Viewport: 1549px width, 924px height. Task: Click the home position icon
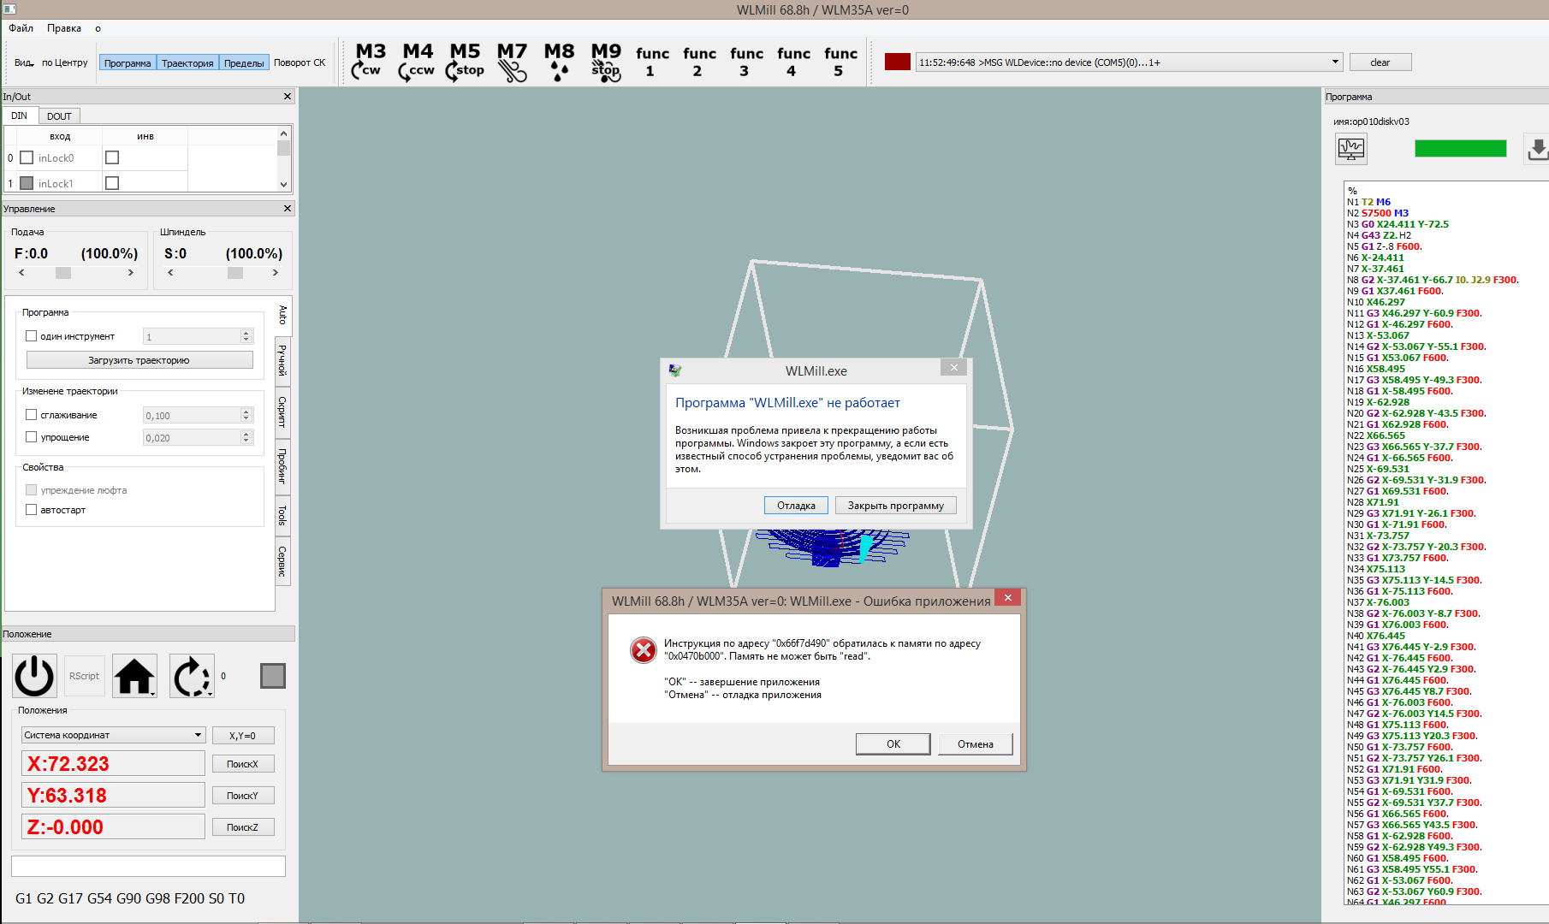pyautogui.click(x=134, y=676)
